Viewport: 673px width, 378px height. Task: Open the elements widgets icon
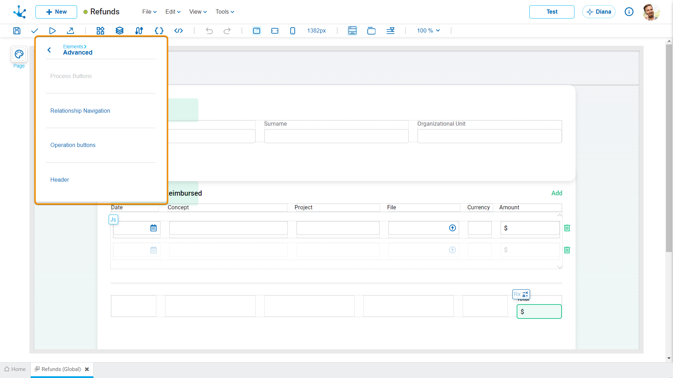point(101,31)
